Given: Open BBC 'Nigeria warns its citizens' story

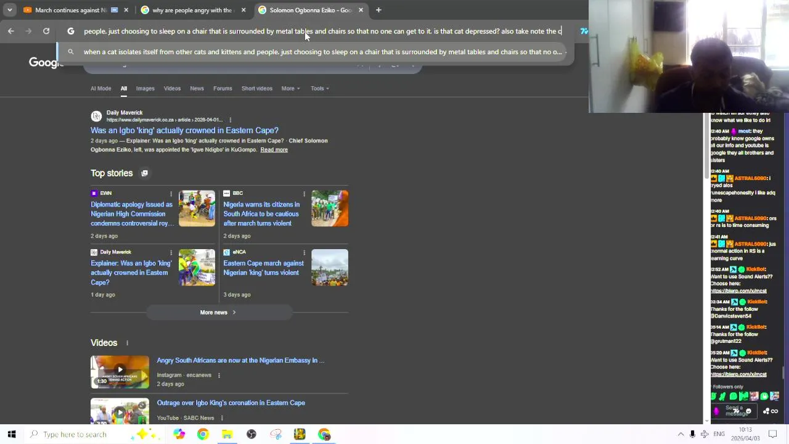Looking at the screenshot, I should (261, 214).
